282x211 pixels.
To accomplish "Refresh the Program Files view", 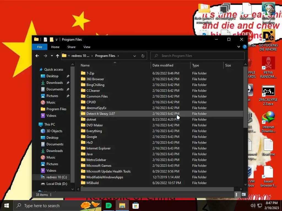I will (143, 56).
